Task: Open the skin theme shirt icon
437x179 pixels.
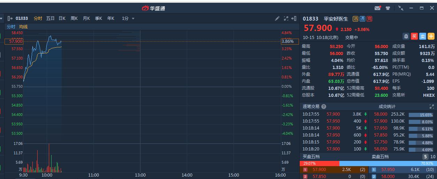Action: coord(388,8)
